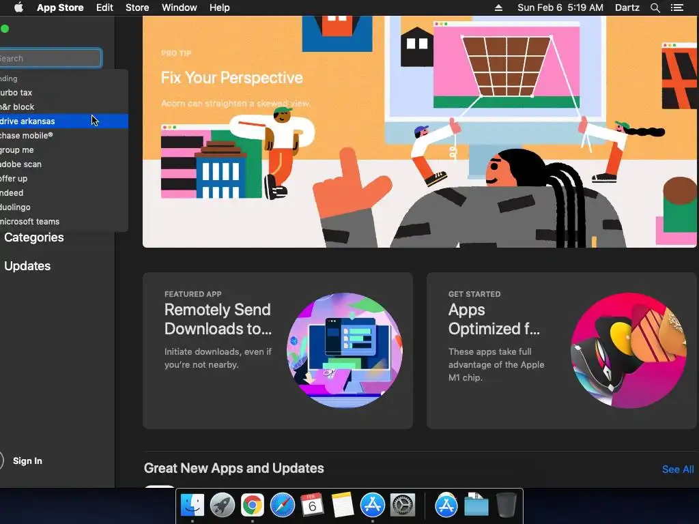This screenshot has height=524, width=699.
Task: Choose the chase mobile suggestion
Action: tap(63, 136)
